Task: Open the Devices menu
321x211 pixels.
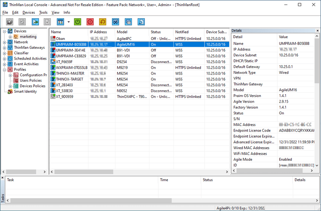Action: (x=29, y=12)
